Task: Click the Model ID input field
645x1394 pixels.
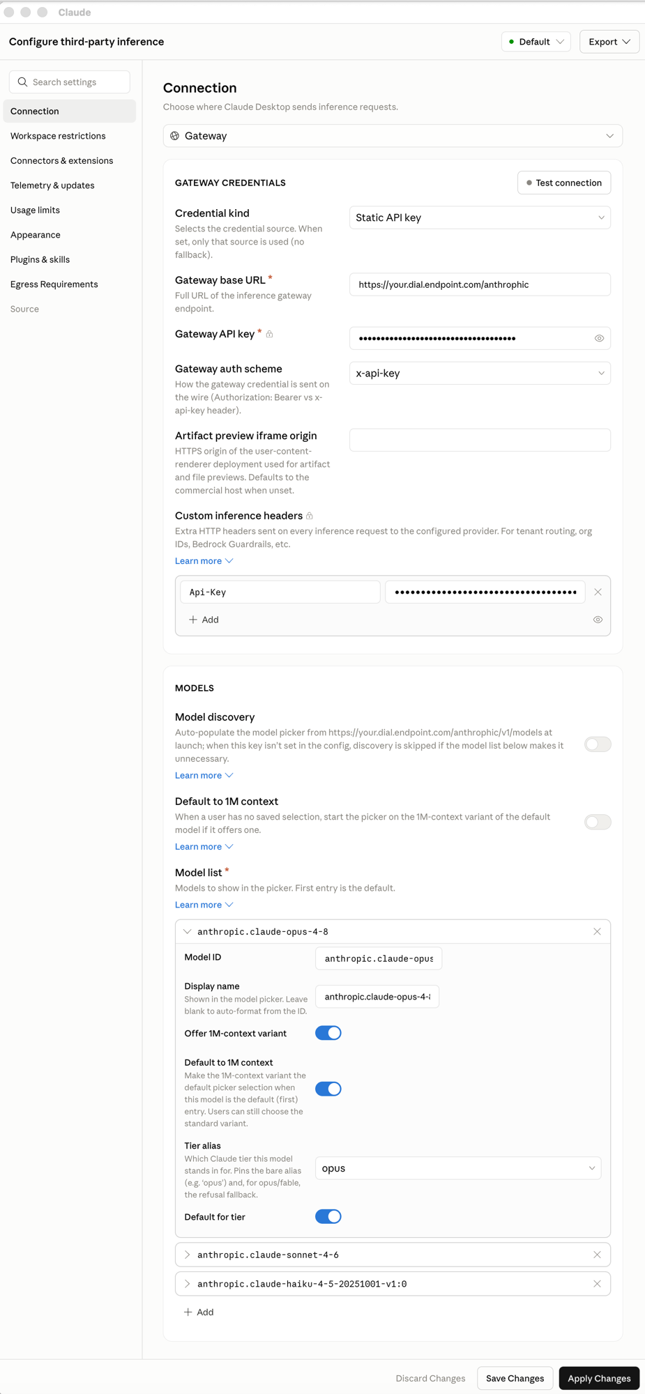Action: 379,958
